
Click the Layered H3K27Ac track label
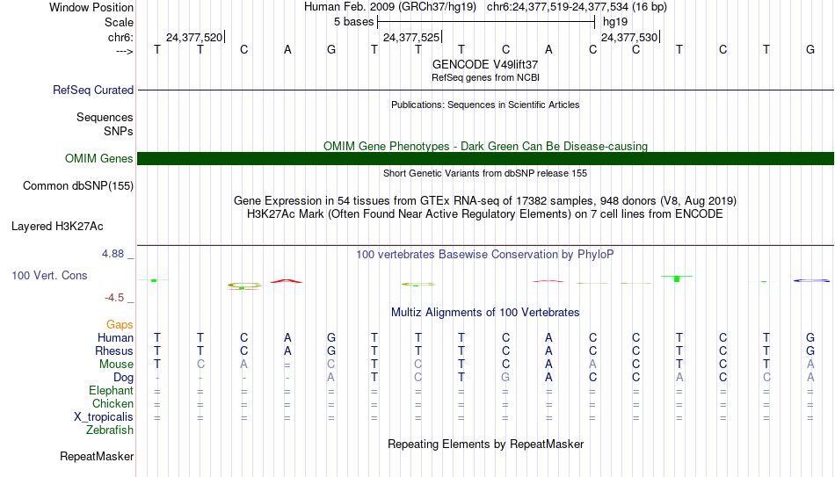coord(57,227)
